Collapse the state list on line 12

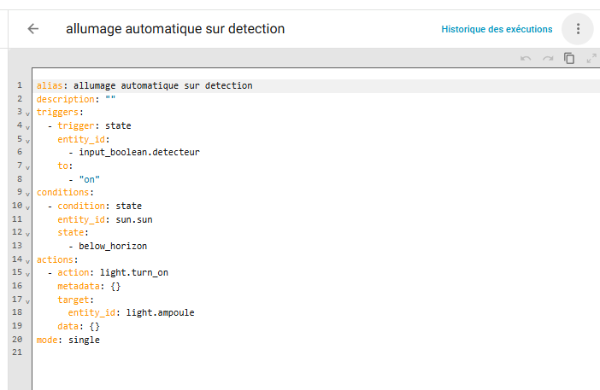pyautogui.click(x=27, y=233)
